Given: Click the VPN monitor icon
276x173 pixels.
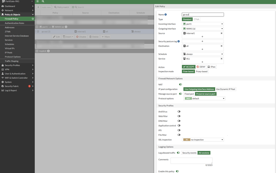Looking at the screenshot, I should click(x=3, y=69).
